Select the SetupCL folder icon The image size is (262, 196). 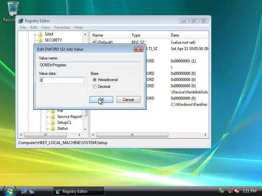point(53,122)
